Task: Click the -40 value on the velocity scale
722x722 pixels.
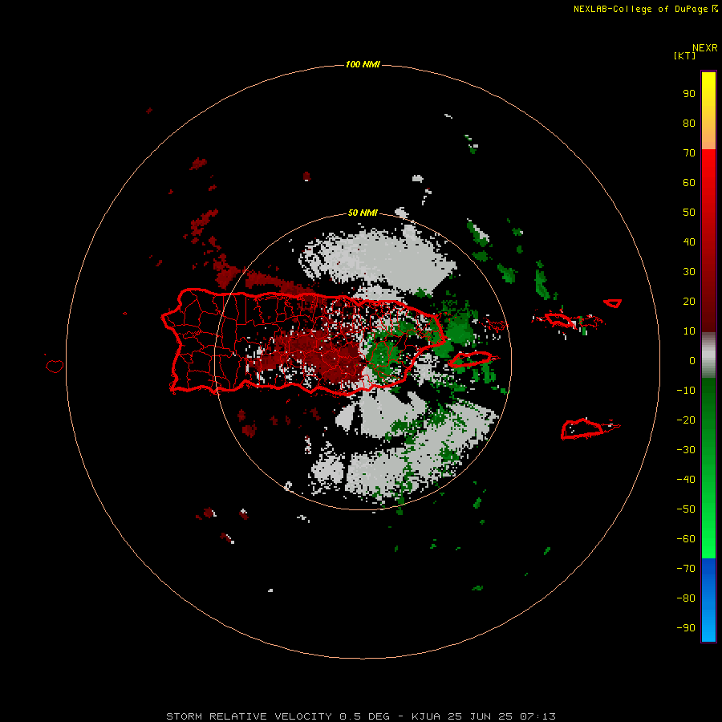Action: click(x=686, y=480)
